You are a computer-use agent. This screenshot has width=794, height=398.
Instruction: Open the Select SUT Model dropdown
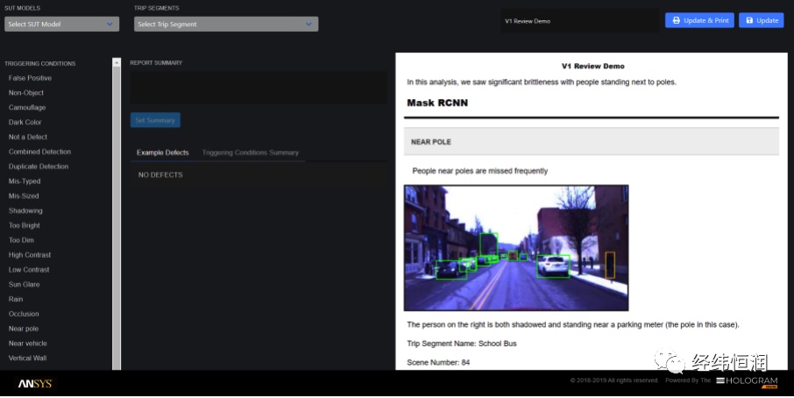61,24
